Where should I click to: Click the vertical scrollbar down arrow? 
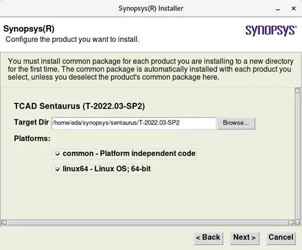pyautogui.click(x=298, y=223)
